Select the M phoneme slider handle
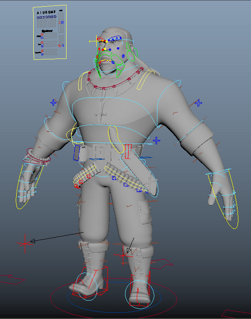 (x=52, y=17)
